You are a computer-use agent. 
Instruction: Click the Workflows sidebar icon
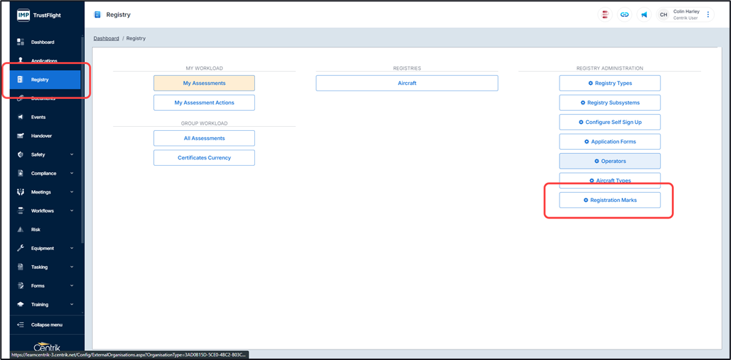(x=20, y=210)
